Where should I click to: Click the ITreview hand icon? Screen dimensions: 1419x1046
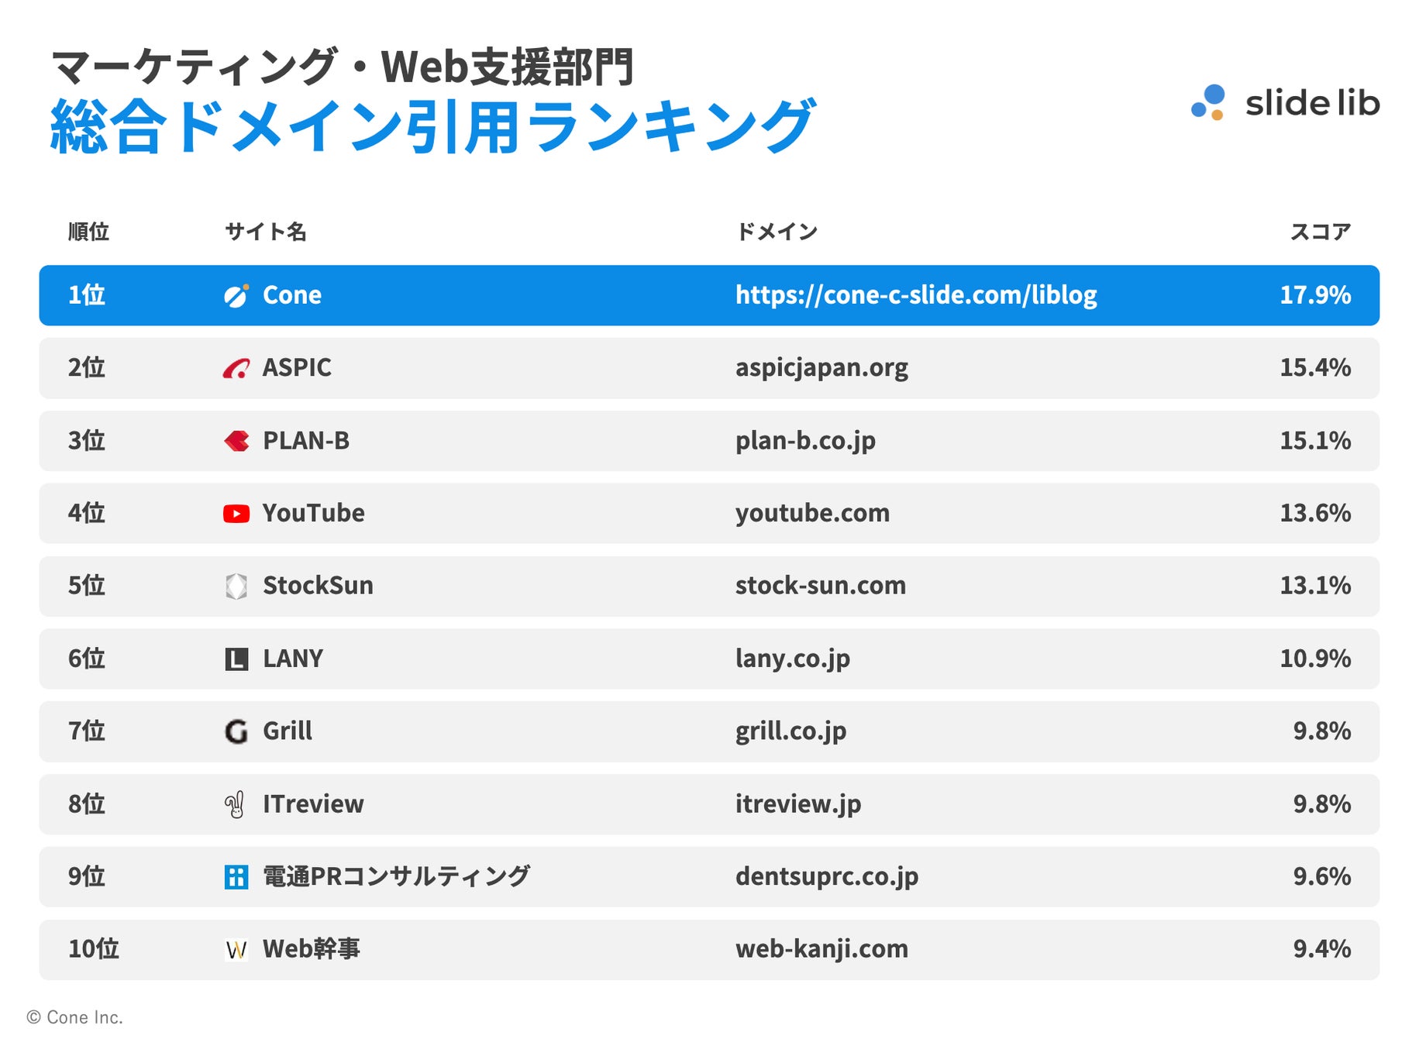235,804
